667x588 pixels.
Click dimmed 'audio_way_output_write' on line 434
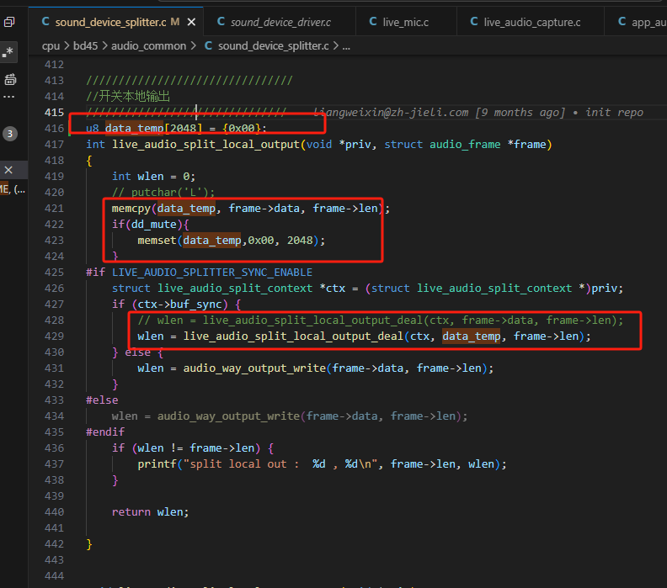pos(228,416)
